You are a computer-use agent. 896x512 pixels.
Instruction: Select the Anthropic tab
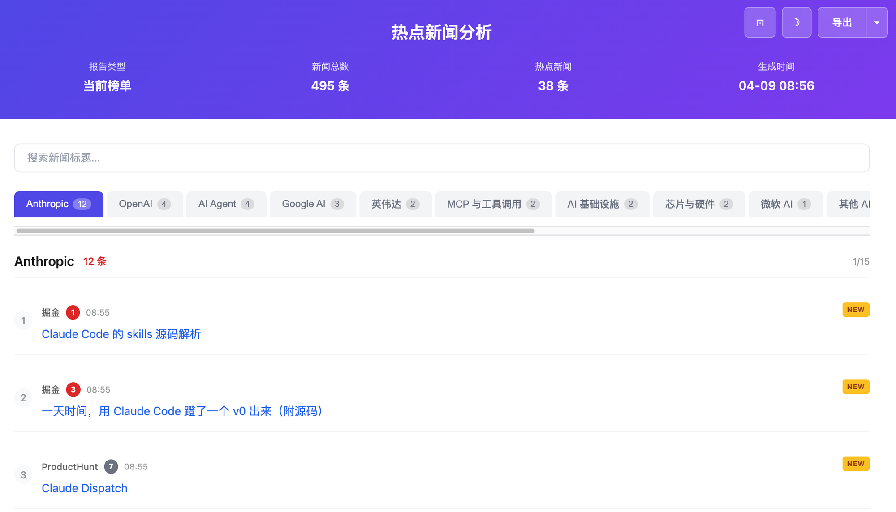point(59,204)
